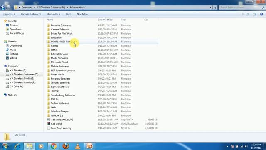Open Google Chrome from the taskbar

(54, 146)
